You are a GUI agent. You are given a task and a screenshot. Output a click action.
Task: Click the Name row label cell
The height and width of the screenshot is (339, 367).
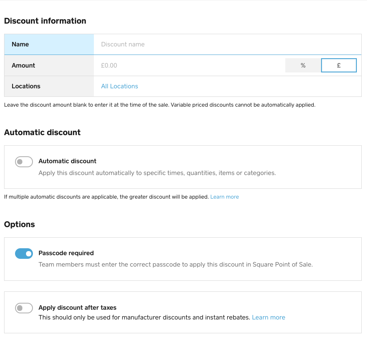(49, 44)
